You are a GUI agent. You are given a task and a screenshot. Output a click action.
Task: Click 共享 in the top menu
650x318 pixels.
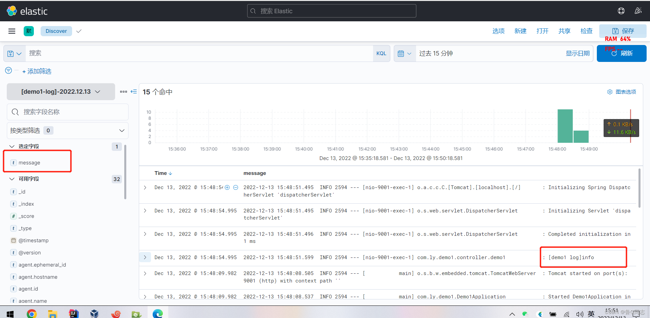pyautogui.click(x=564, y=31)
